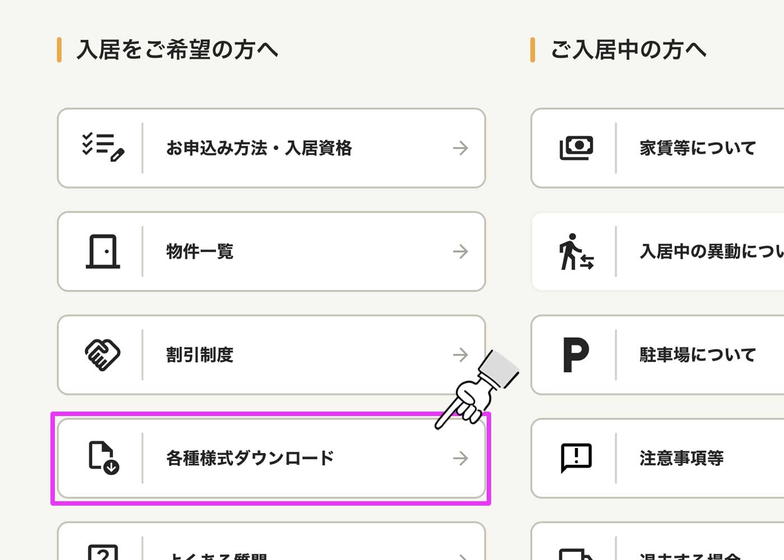Open the 注意事項等 link
Image resolution: width=784 pixels, height=560 pixels.
click(657, 458)
